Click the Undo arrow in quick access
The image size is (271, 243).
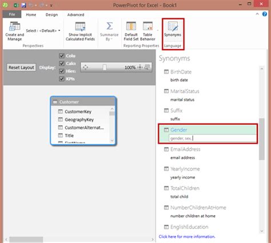point(31,5)
